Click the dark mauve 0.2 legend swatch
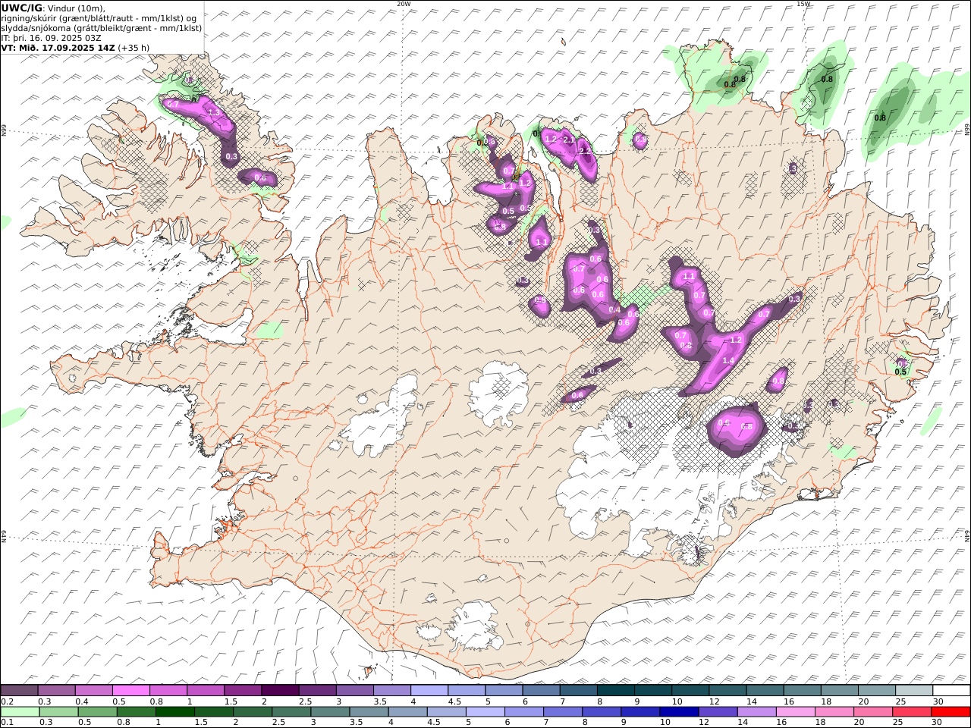The height and width of the screenshot is (728, 971). pyautogui.click(x=20, y=690)
